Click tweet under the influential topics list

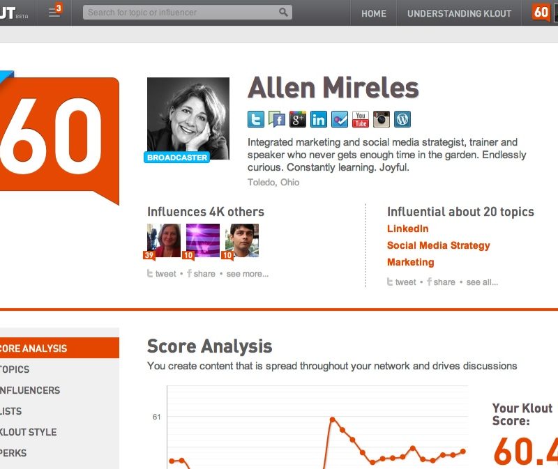402,282
